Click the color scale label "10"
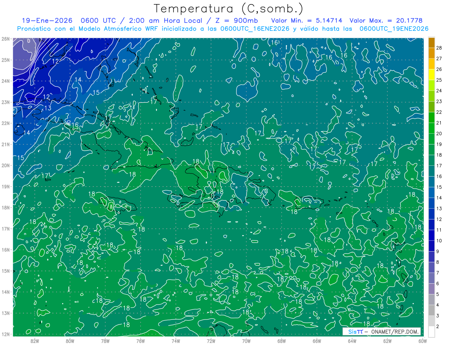 coord(439,241)
